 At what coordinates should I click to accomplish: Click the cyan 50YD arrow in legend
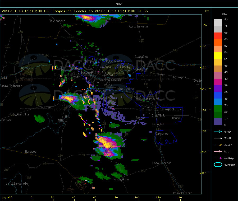click(218, 132)
